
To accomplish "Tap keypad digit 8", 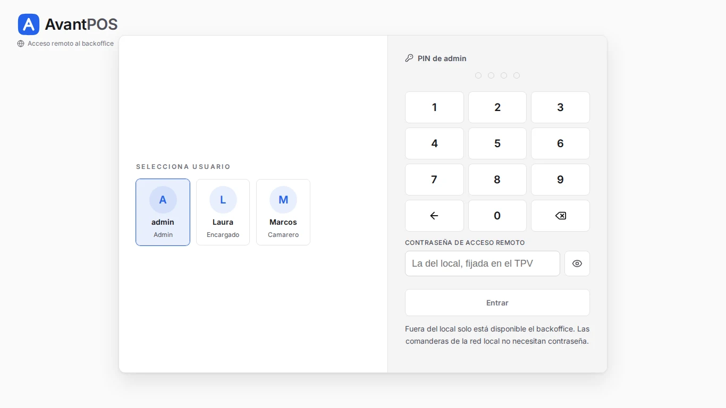I will [x=497, y=180].
